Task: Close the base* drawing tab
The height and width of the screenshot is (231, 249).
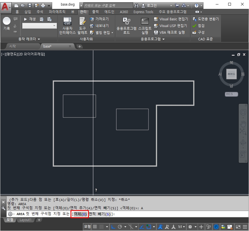Action: 70,46
